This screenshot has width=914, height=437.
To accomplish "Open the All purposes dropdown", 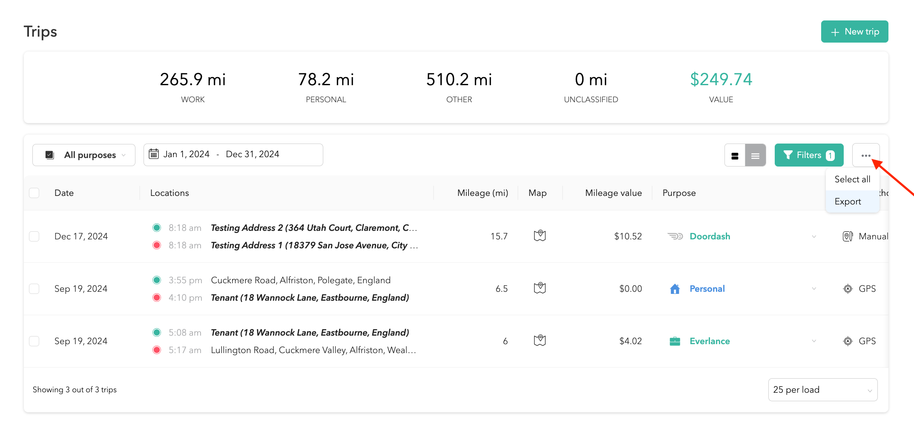I will 84,155.
